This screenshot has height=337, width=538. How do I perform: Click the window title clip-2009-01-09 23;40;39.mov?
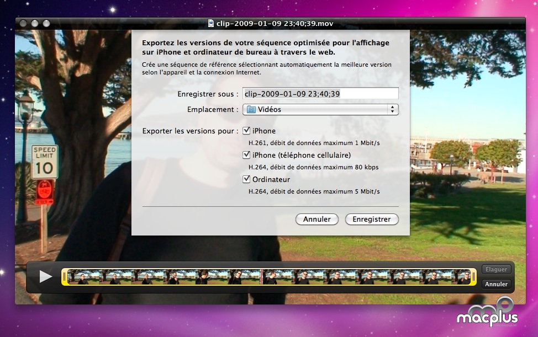pos(275,23)
